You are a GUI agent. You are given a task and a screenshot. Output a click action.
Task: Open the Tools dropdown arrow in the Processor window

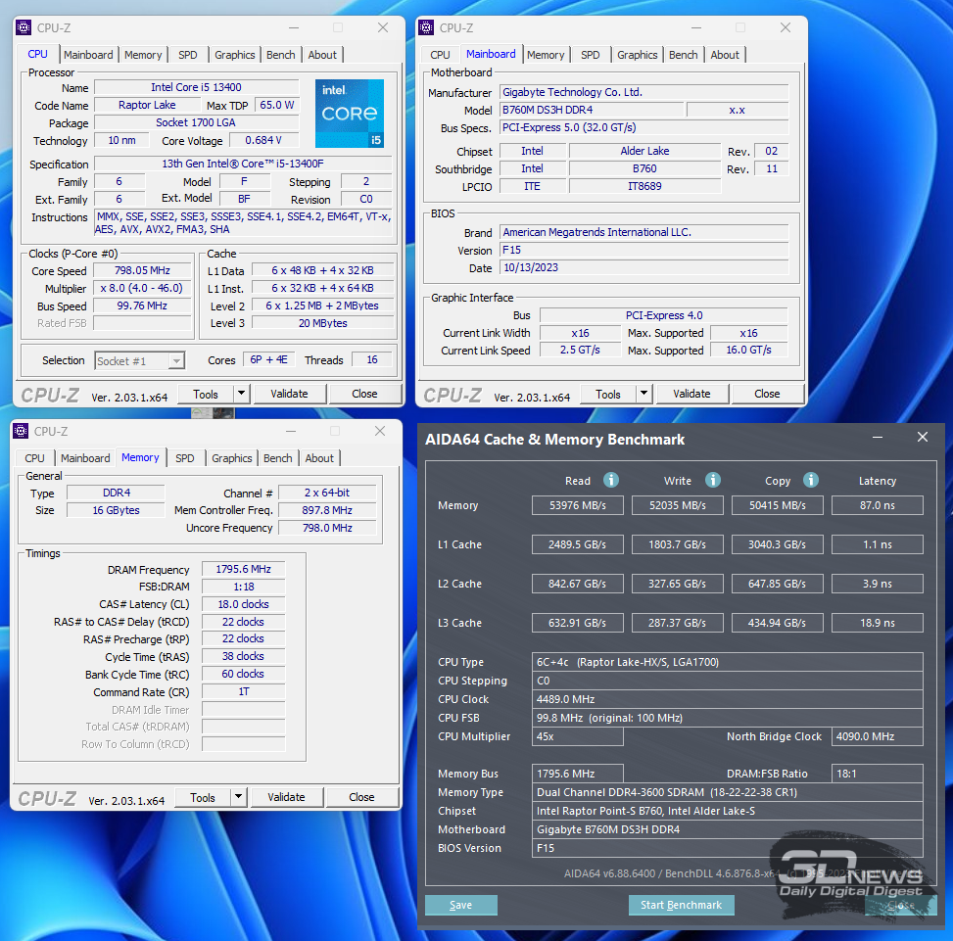click(241, 394)
